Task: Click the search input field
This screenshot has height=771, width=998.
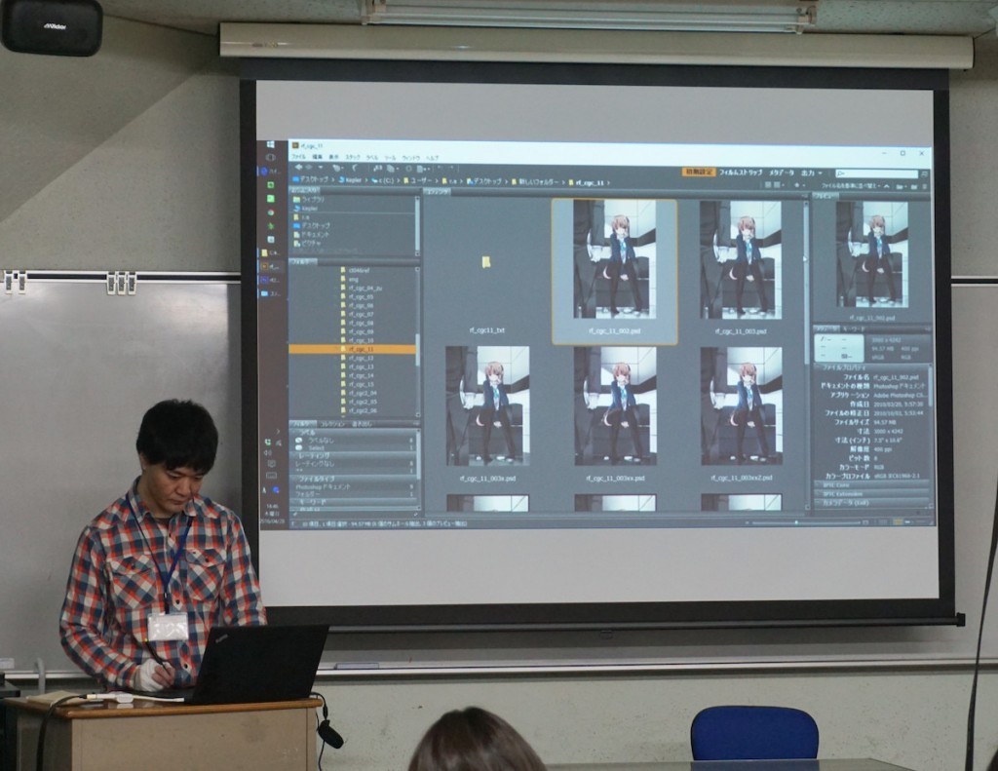Action: tap(877, 173)
